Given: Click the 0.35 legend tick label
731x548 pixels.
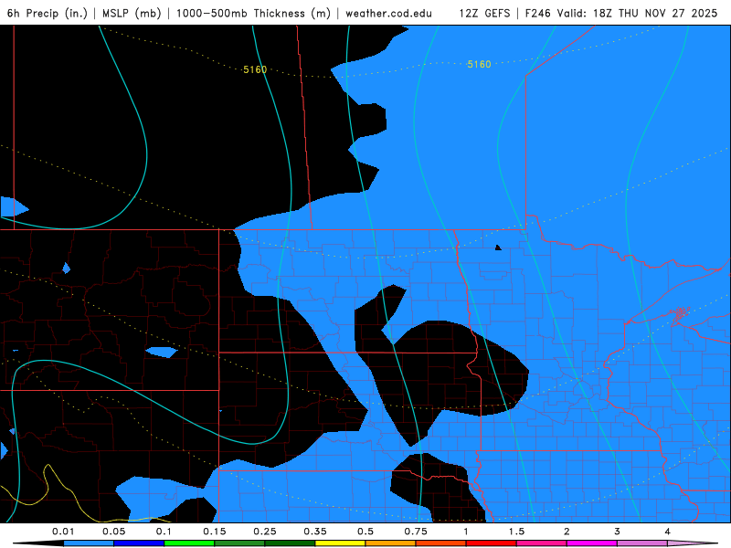Looking at the screenshot, I should (x=315, y=532).
